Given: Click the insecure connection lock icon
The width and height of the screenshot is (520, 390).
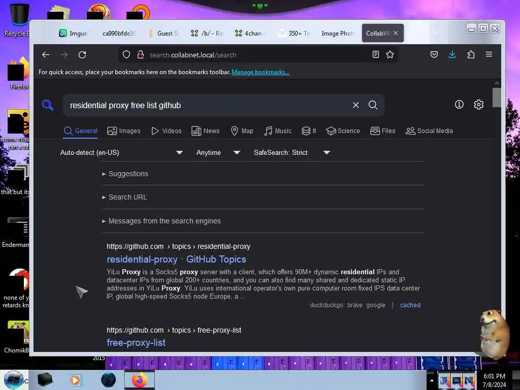Looking at the screenshot, I should click(x=141, y=54).
